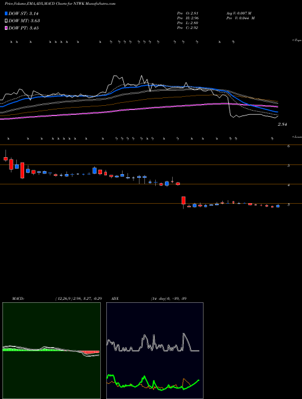Click the 'Pre L: 2.80' value
The height and width of the screenshot is (399, 302).
(188, 23)
